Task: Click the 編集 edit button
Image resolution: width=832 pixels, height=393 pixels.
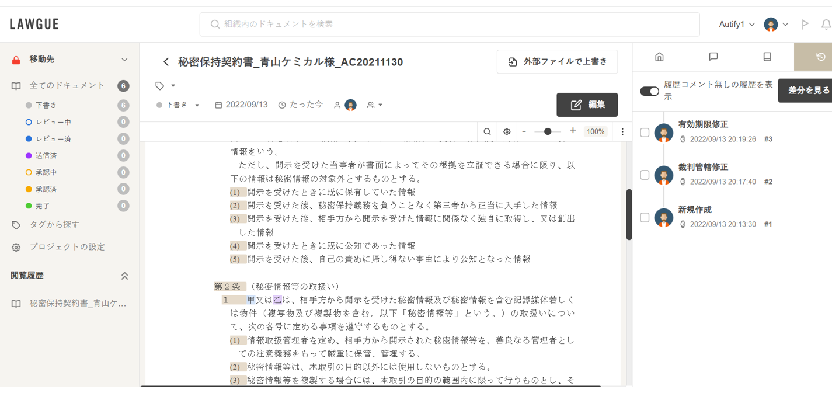Action: point(587,105)
